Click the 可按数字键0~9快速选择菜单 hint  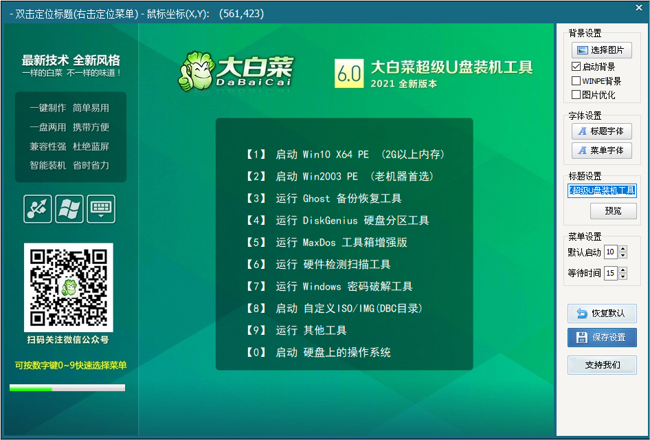click(x=71, y=366)
